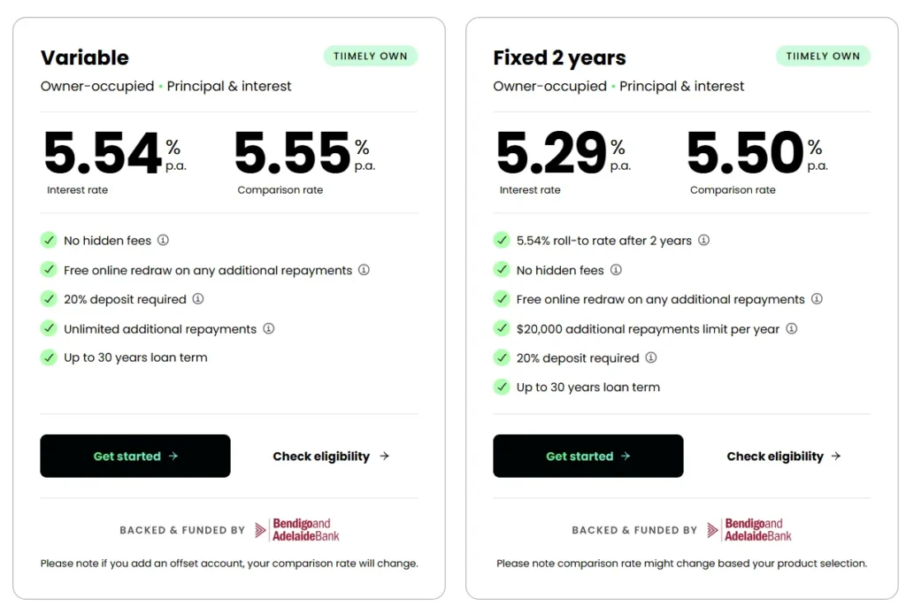The image size is (906, 607).
Task: Click info icon next to Variable 'No hidden fees'
Action: (x=163, y=241)
